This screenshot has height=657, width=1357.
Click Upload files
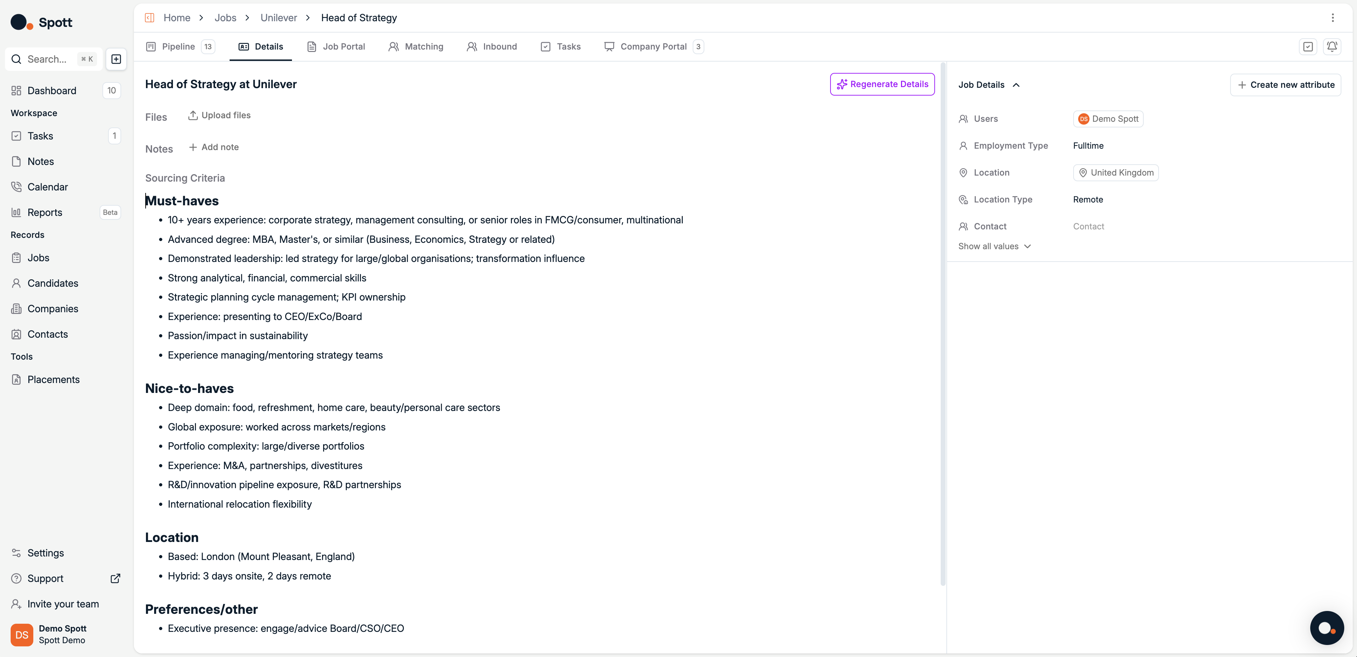(x=219, y=115)
